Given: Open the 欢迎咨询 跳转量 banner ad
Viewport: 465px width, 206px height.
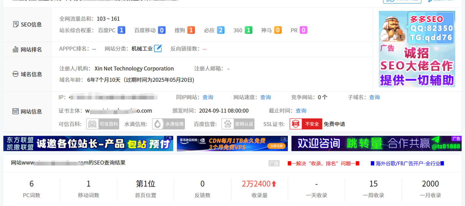Looking at the screenshot, I should [376, 143].
